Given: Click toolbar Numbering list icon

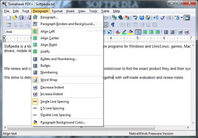Looking at the screenshot, I should point(172,32).
